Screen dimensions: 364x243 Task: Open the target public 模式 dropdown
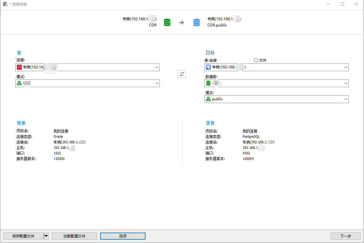click(x=346, y=99)
